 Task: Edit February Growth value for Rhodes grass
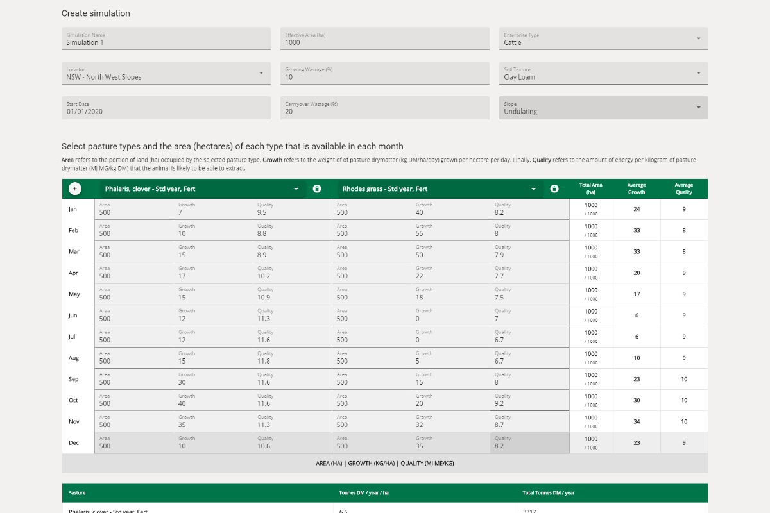coord(443,231)
